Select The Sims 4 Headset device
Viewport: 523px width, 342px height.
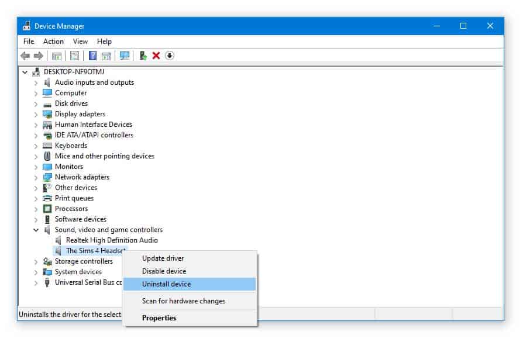96,251
